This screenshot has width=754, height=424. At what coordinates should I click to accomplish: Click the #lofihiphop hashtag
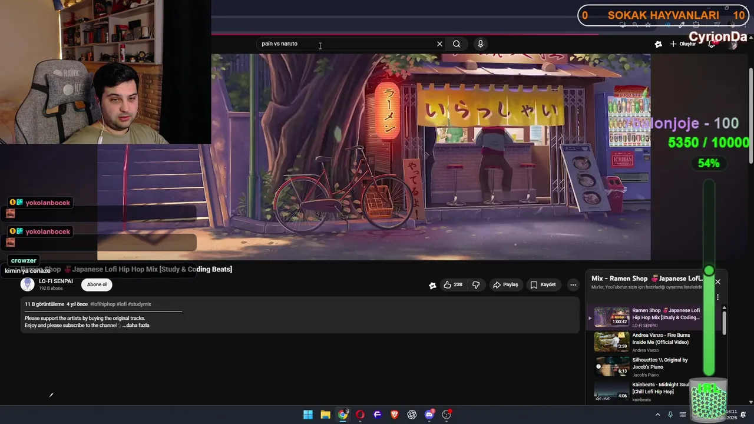click(102, 304)
